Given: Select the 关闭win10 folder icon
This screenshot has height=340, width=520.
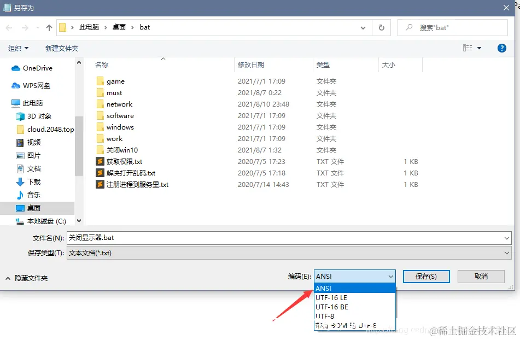Looking at the screenshot, I should pos(100,150).
